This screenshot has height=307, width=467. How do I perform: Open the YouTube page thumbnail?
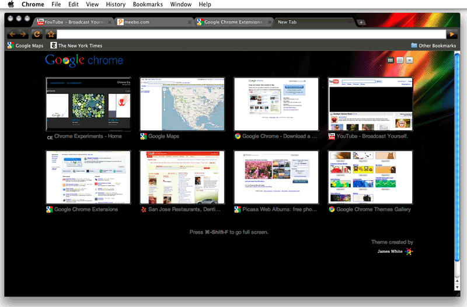coord(371,104)
